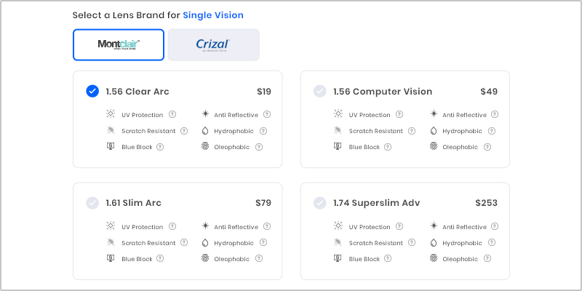Click 'Oleophobic' text in 1.56 Computer Vision
Screen dimensions: 582x291
(461, 148)
